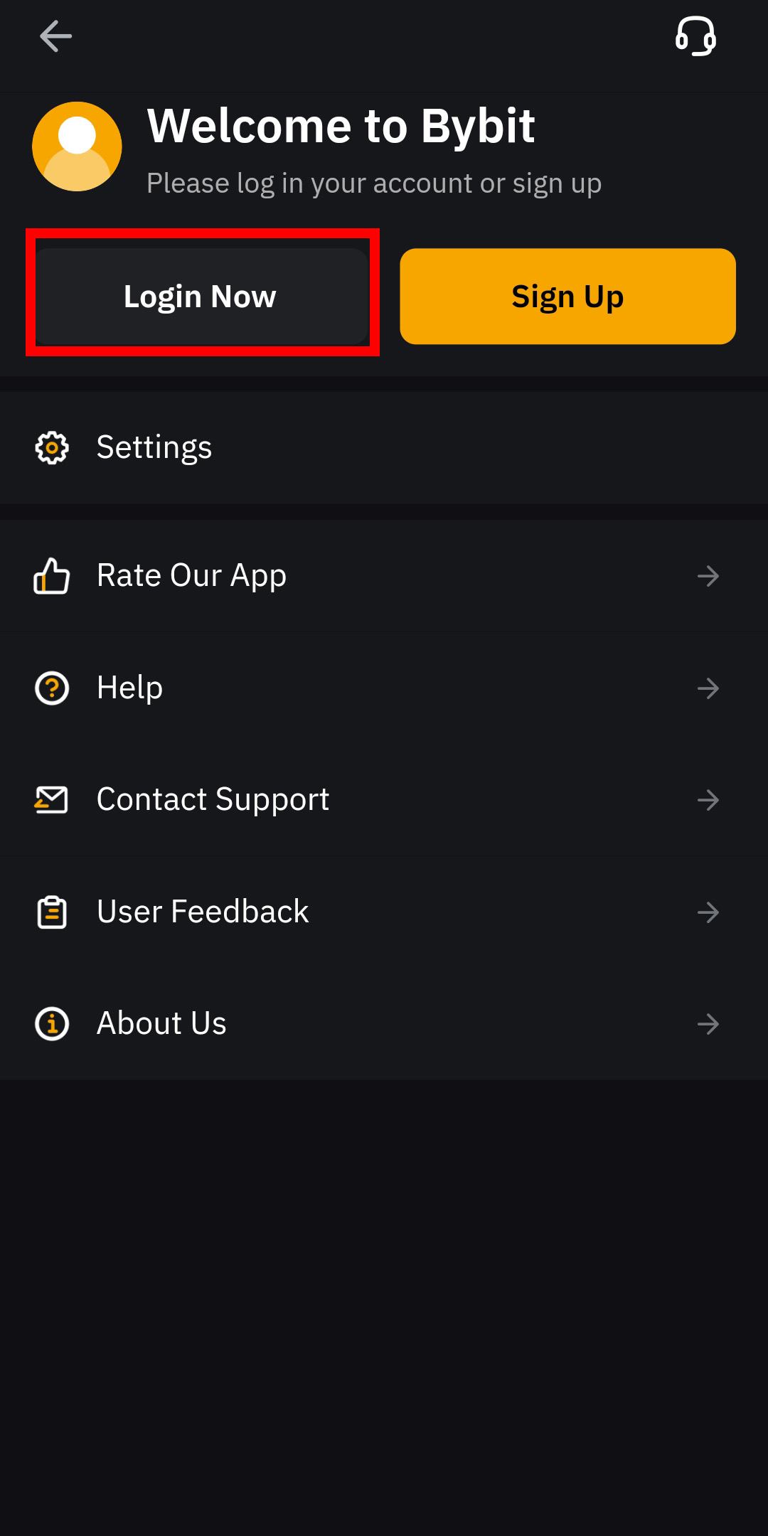Click the Help question mark icon
The image size is (768, 1536).
pos(52,688)
